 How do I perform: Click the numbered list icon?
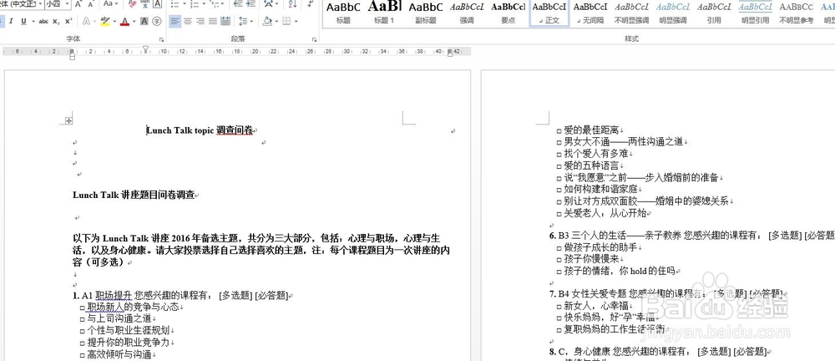point(195,4)
